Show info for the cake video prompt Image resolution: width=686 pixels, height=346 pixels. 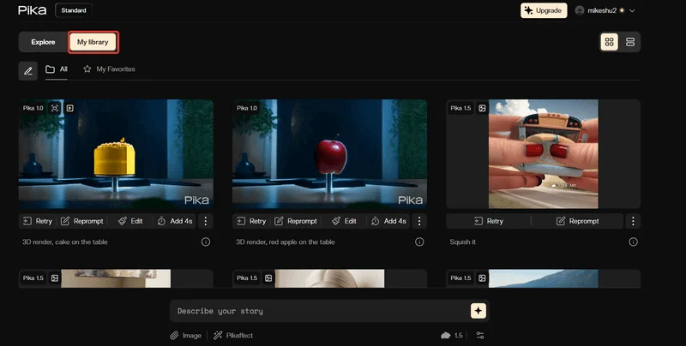[x=206, y=242]
